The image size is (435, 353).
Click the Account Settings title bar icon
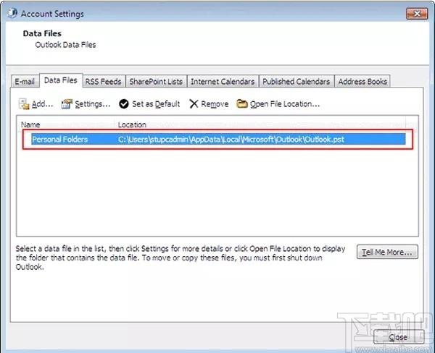(12, 14)
